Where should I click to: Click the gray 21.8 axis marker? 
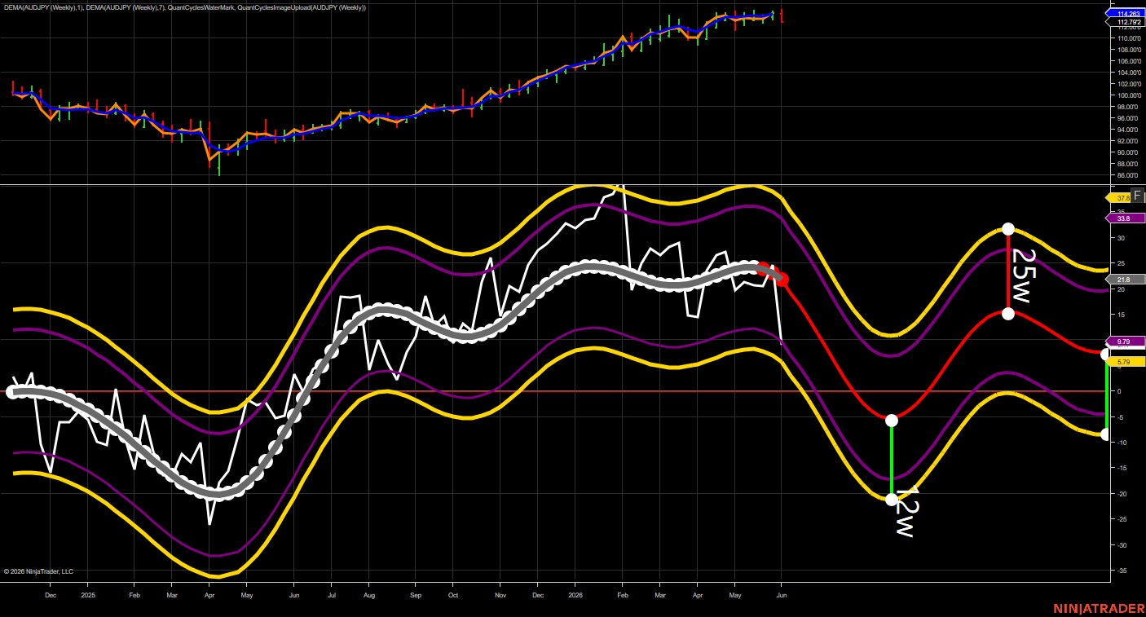[x=1126, y=280]
